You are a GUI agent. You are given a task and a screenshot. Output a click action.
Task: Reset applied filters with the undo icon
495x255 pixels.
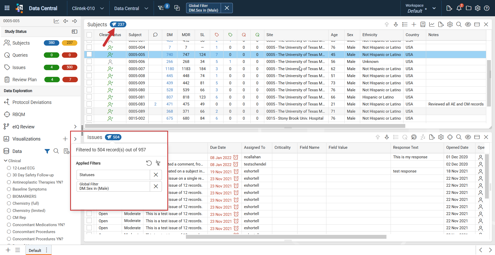[149, 163]
